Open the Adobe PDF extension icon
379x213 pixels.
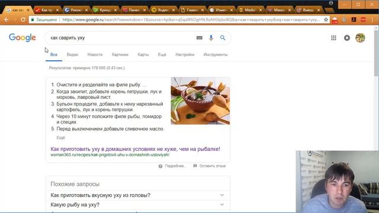click(x=354, y=20)
